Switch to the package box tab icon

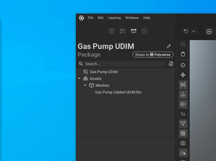[x=134, y=31]
